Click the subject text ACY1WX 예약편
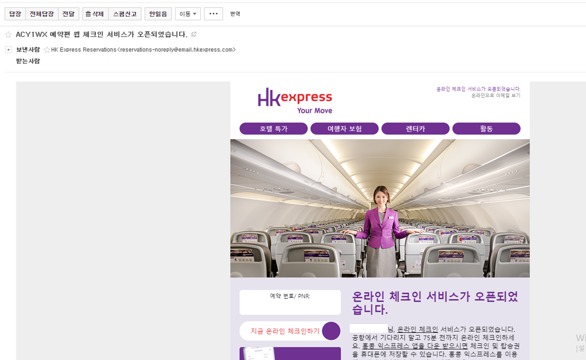Screen dimensions: 586x360 tap(44, 34)
